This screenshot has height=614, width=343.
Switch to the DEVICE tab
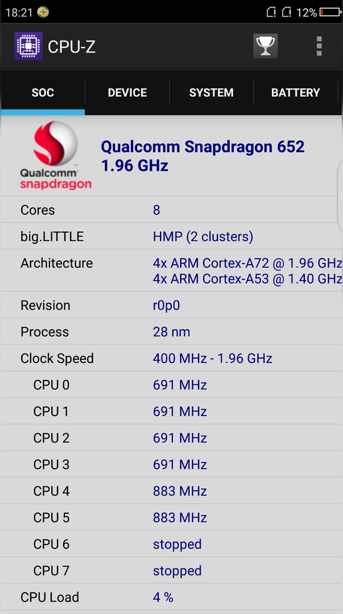[x=127, y=93]
